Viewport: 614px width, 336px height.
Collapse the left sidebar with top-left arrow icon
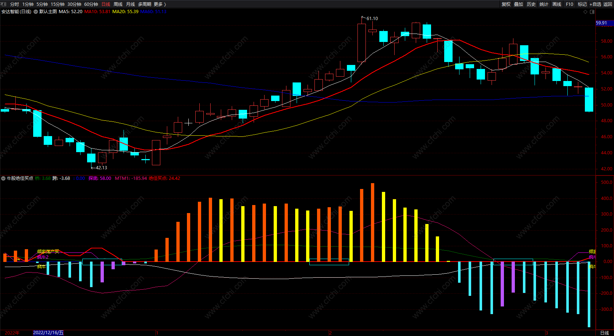pyautogui.click(x=3, y=4)
